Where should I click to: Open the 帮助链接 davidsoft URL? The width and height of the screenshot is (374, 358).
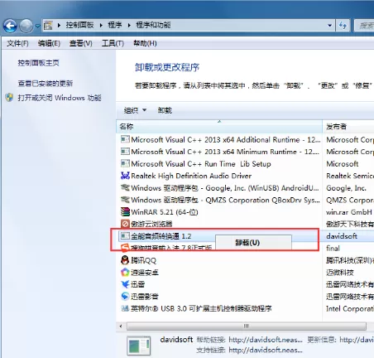point(266,340)
